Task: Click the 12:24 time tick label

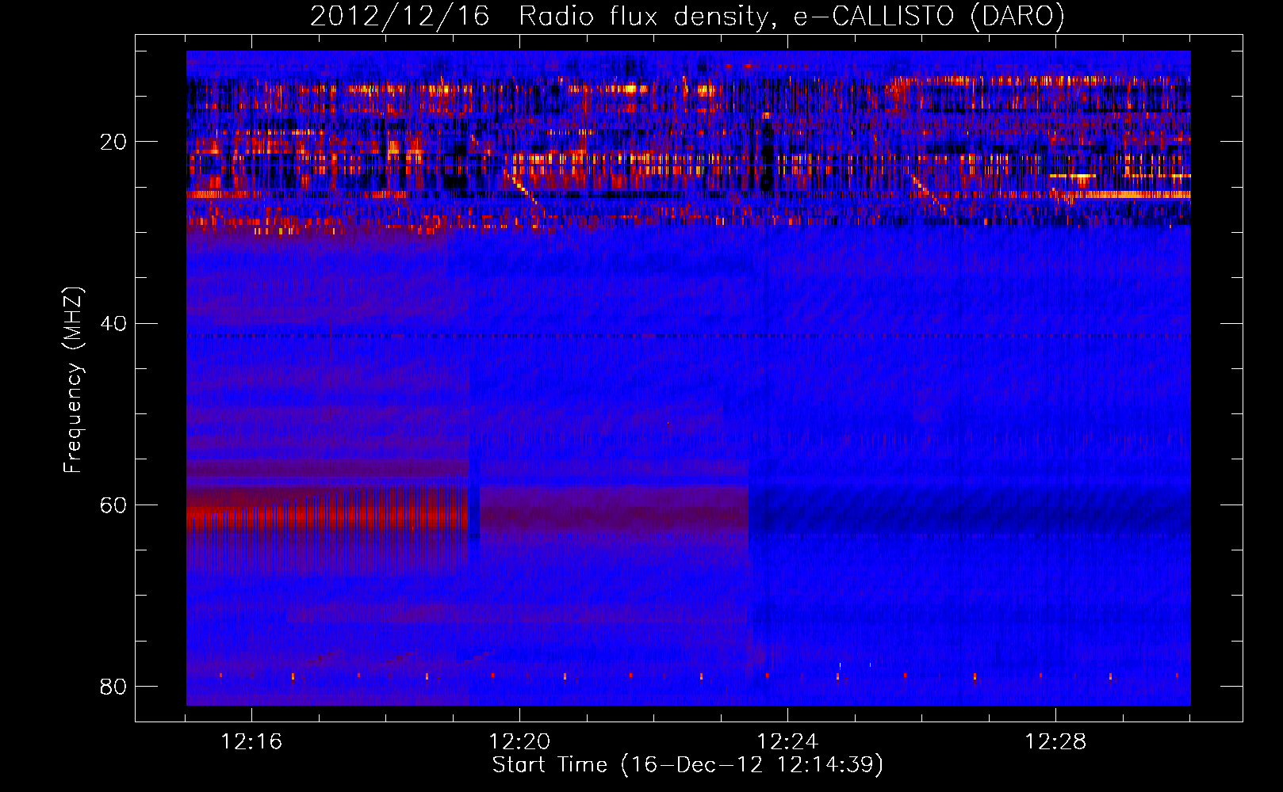Action: click(787, 742)
